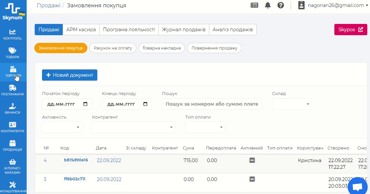Toggle the Активний checkbox for order 4

(x=252, y=160)
